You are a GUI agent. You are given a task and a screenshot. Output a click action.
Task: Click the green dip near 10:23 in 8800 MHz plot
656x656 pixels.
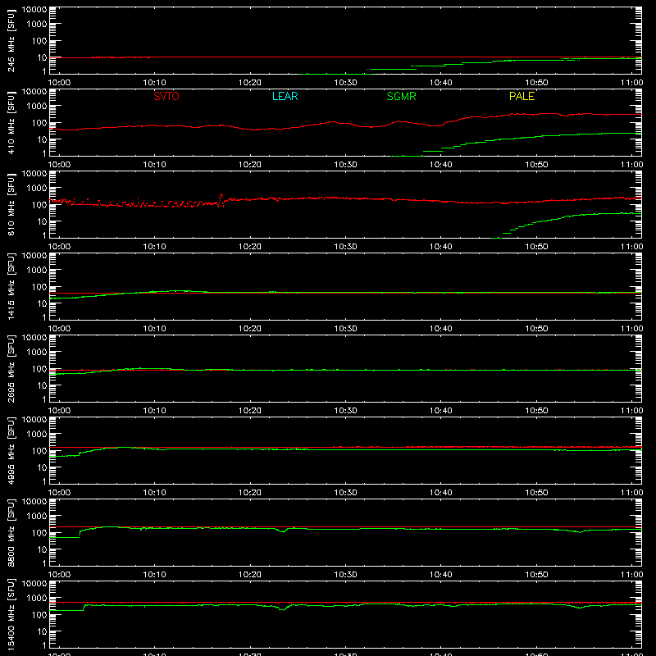283,531
